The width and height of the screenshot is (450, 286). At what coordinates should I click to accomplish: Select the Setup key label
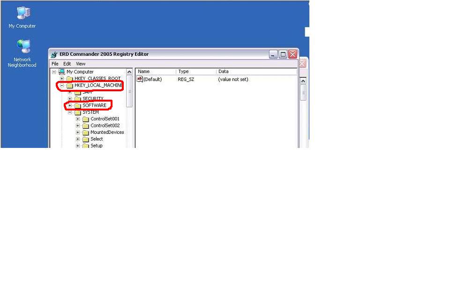(97, 146)
